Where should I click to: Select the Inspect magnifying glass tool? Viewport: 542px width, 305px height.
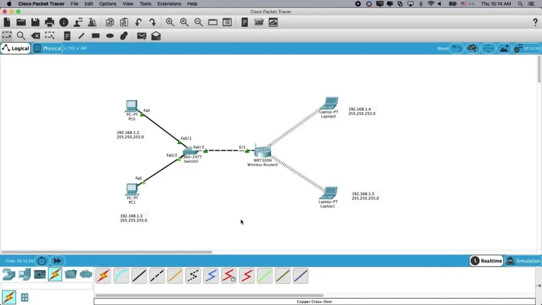(x=21, y=35)
